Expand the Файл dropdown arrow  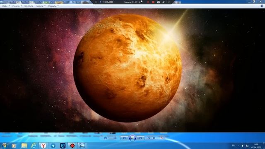click(x=9, y=6)
